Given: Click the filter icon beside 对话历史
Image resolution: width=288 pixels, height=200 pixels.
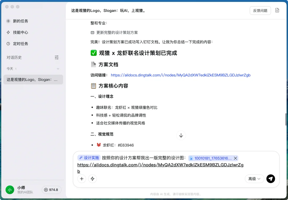Looking at the screenshot, I should 57,57.
